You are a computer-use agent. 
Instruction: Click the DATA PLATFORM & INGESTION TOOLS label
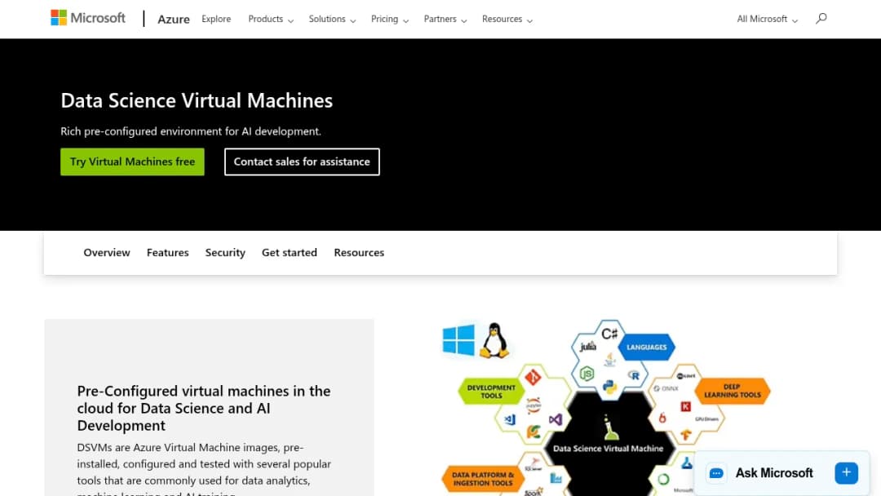(483, 479)
